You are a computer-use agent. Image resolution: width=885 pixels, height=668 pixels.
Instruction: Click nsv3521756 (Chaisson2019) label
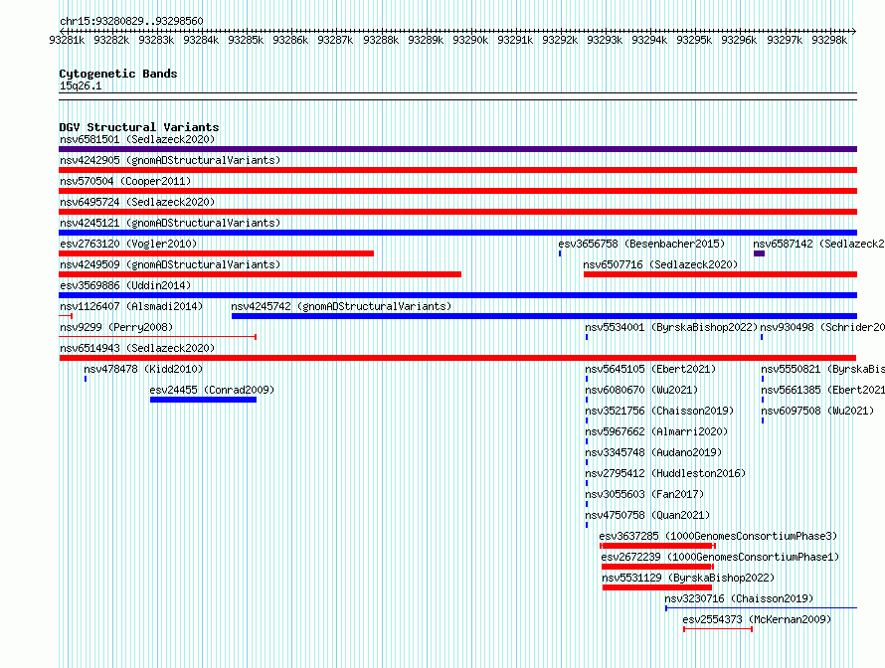(659, 411)
